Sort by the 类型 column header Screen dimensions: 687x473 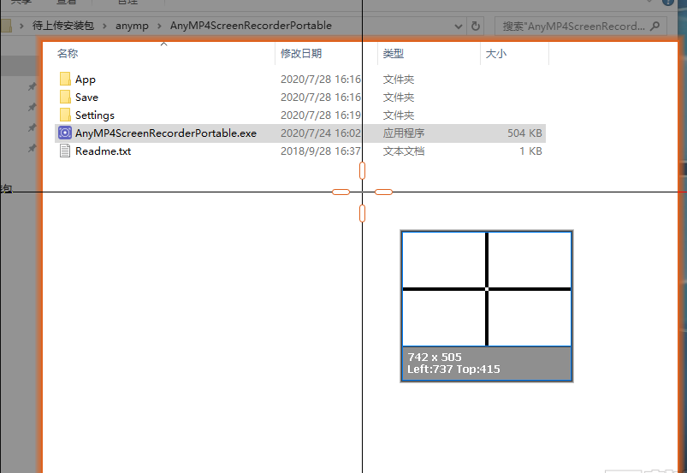[x=393, y=53]
